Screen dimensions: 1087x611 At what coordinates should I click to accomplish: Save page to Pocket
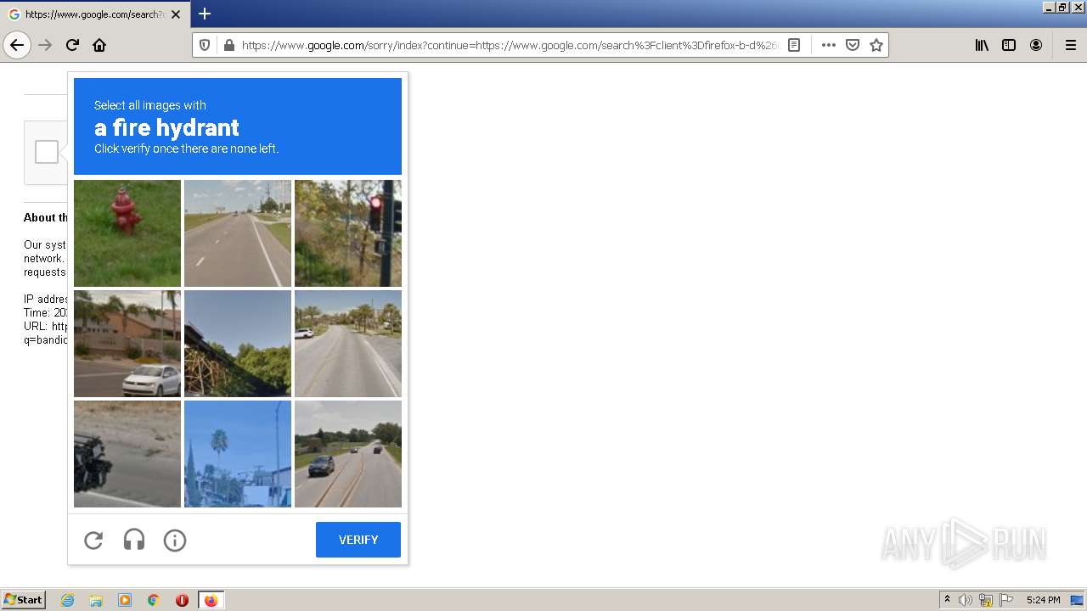[853, 45]
